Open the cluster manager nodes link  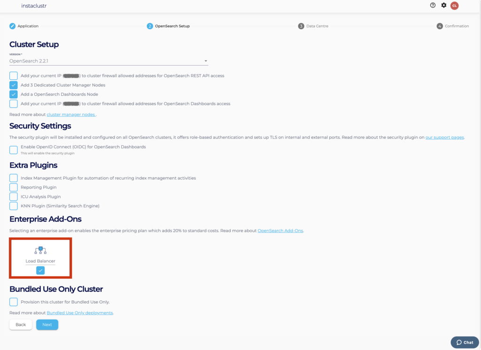tap(71, 114)
